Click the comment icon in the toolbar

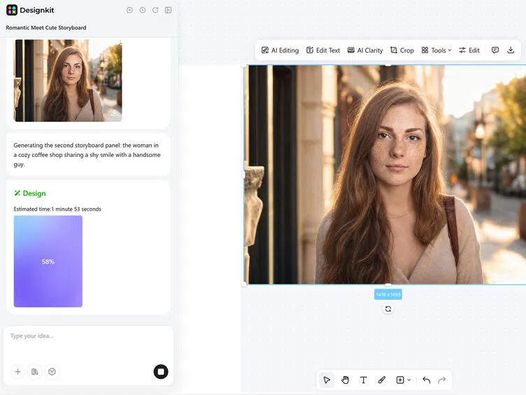pyautogui.click(x=495, y=50)
